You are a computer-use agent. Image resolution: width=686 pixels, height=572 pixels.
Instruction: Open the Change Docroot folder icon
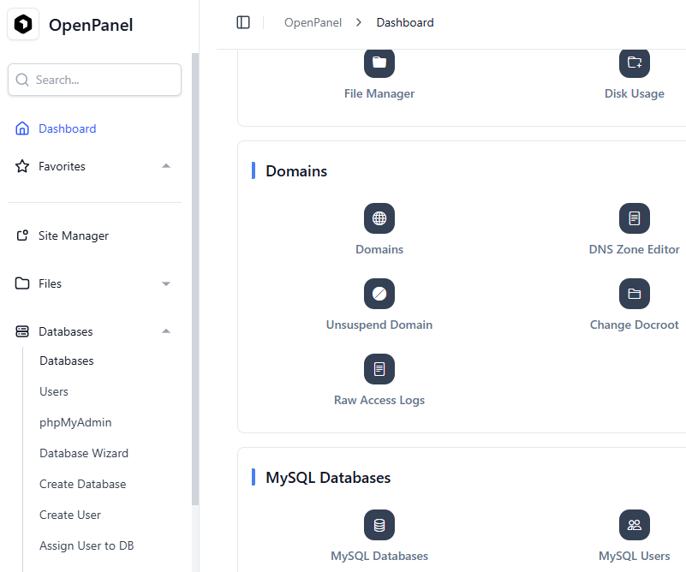[634, 294]
